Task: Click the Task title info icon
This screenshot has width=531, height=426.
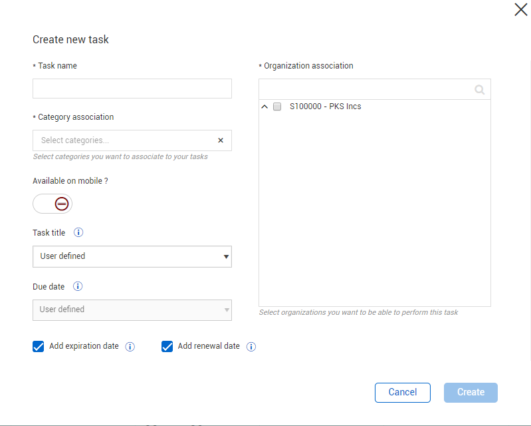Action: tap(78, 233)
